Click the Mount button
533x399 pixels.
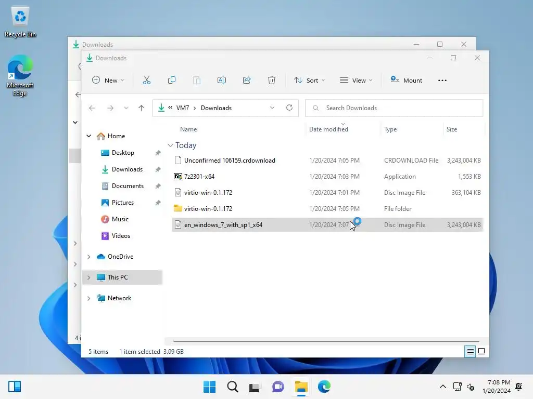[406, 81]
